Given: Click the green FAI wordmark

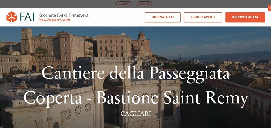Looking at the screenshot, I should [x=27, y=17].
